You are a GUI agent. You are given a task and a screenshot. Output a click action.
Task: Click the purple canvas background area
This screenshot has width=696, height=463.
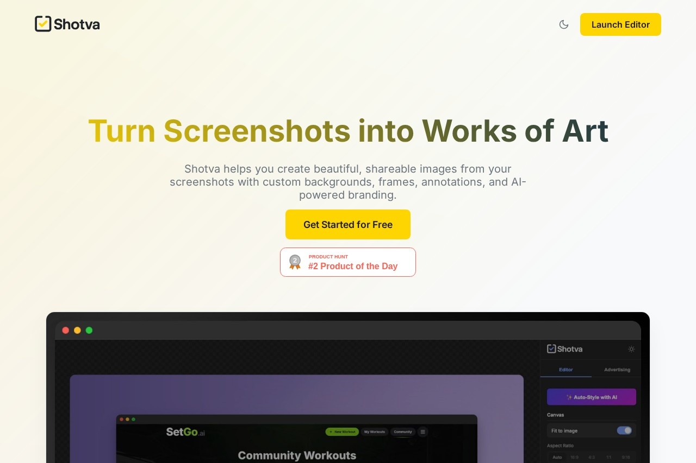point(92,402)
